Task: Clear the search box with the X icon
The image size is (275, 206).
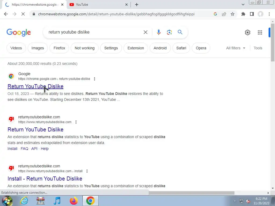Action: pyautogui.click(x=145, y=32)
